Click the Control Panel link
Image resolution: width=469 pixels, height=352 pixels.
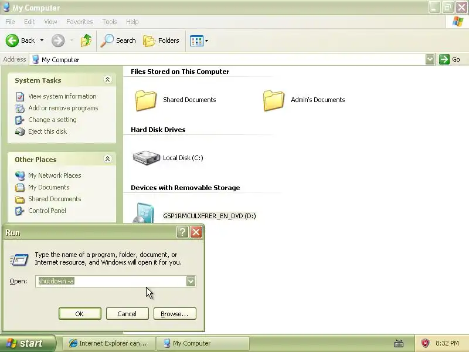pyautogui.click(x=47, y=211)
